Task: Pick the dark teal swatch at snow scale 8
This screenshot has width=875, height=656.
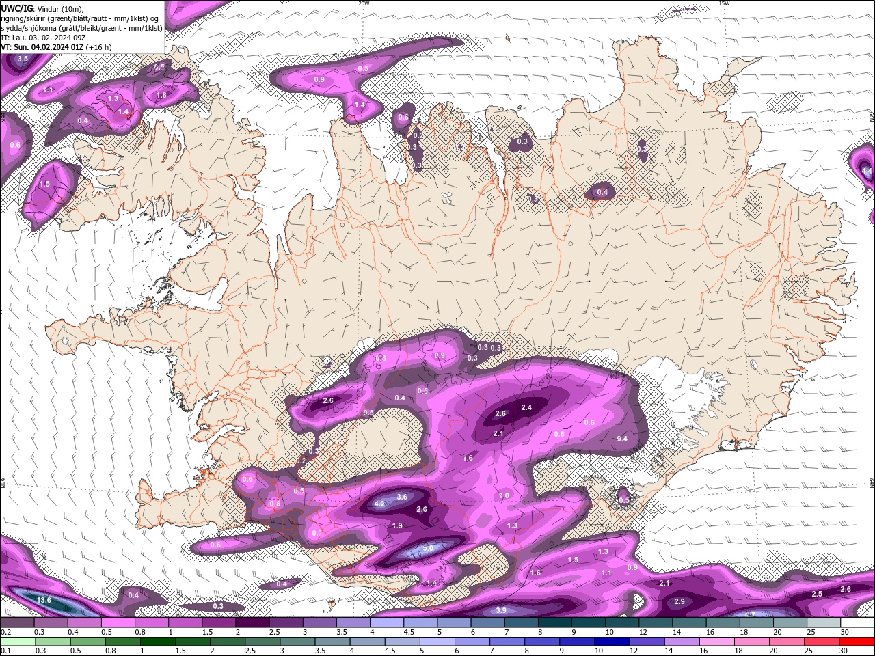Action: click(554, 623)
